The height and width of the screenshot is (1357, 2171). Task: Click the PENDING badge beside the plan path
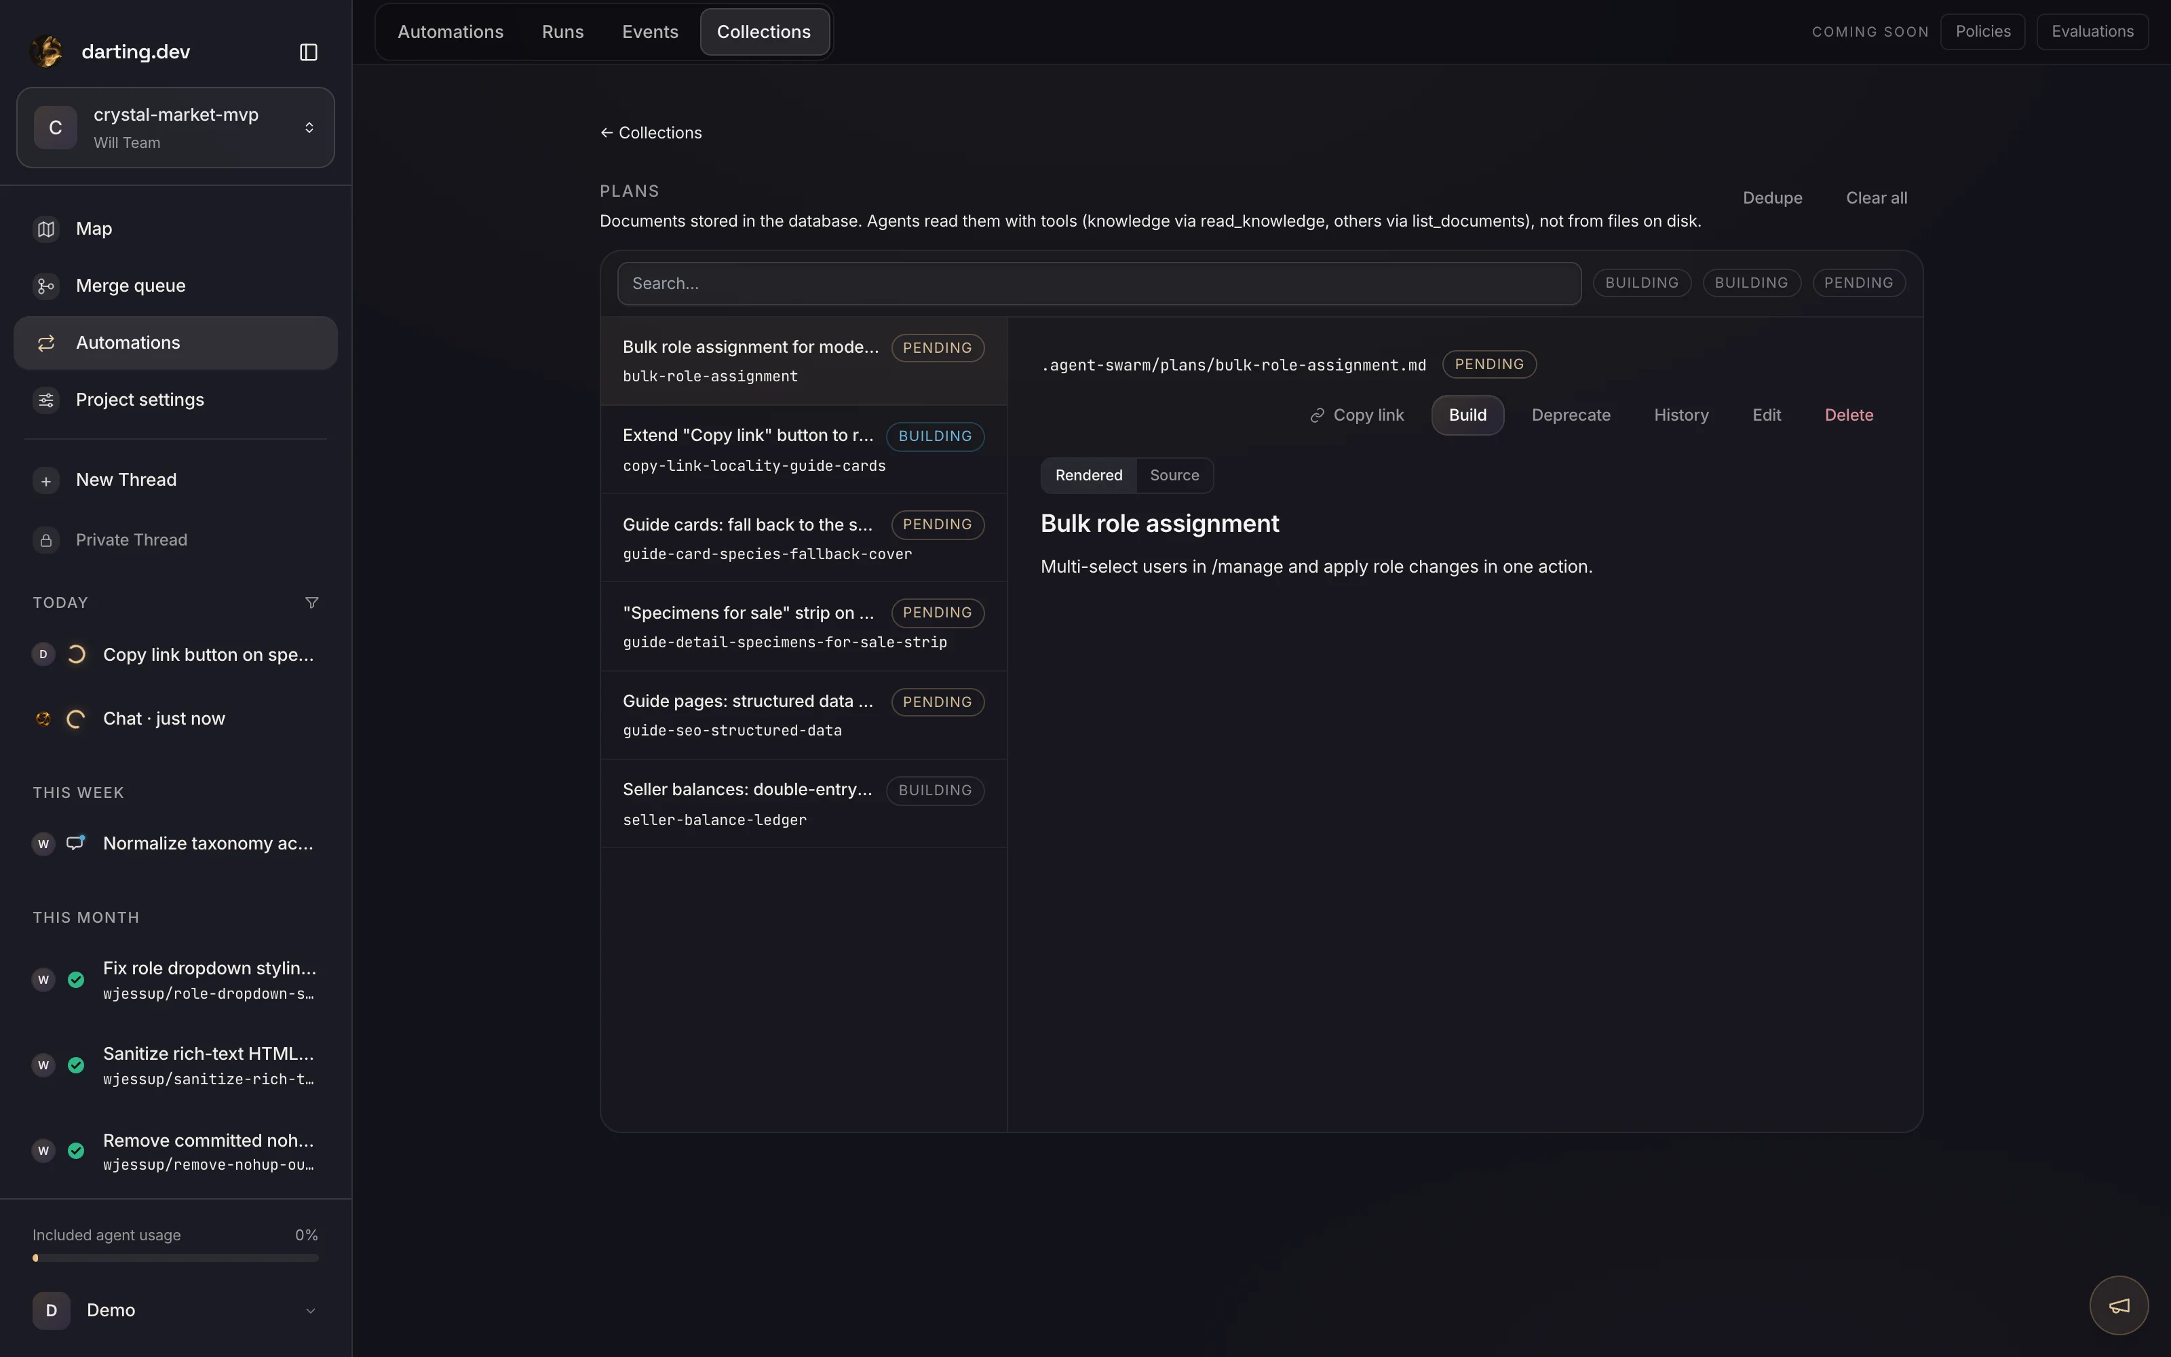click(x=1489, y=364)
